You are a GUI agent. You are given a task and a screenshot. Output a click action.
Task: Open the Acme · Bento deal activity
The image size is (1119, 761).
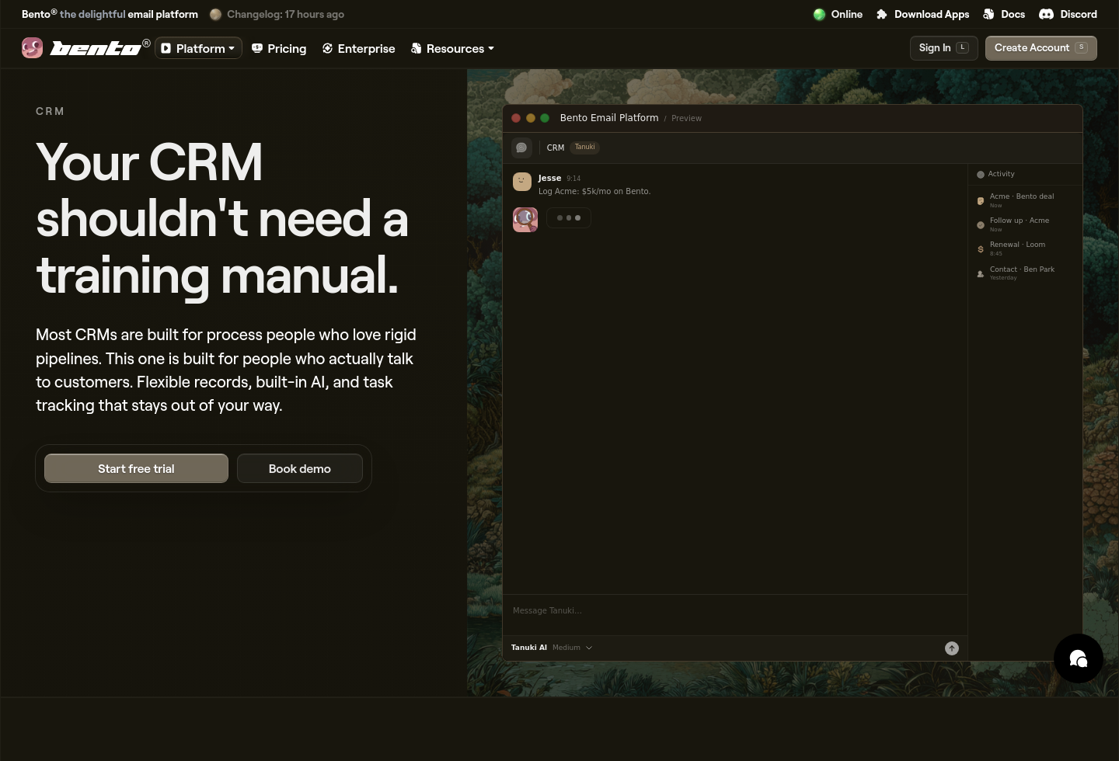pos(1021,200)
